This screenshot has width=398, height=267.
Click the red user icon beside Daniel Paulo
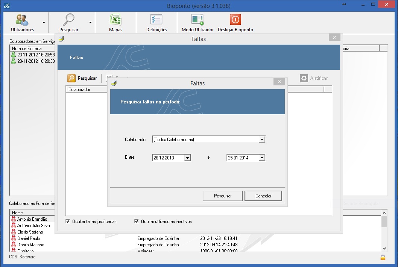tap(14, 238)
